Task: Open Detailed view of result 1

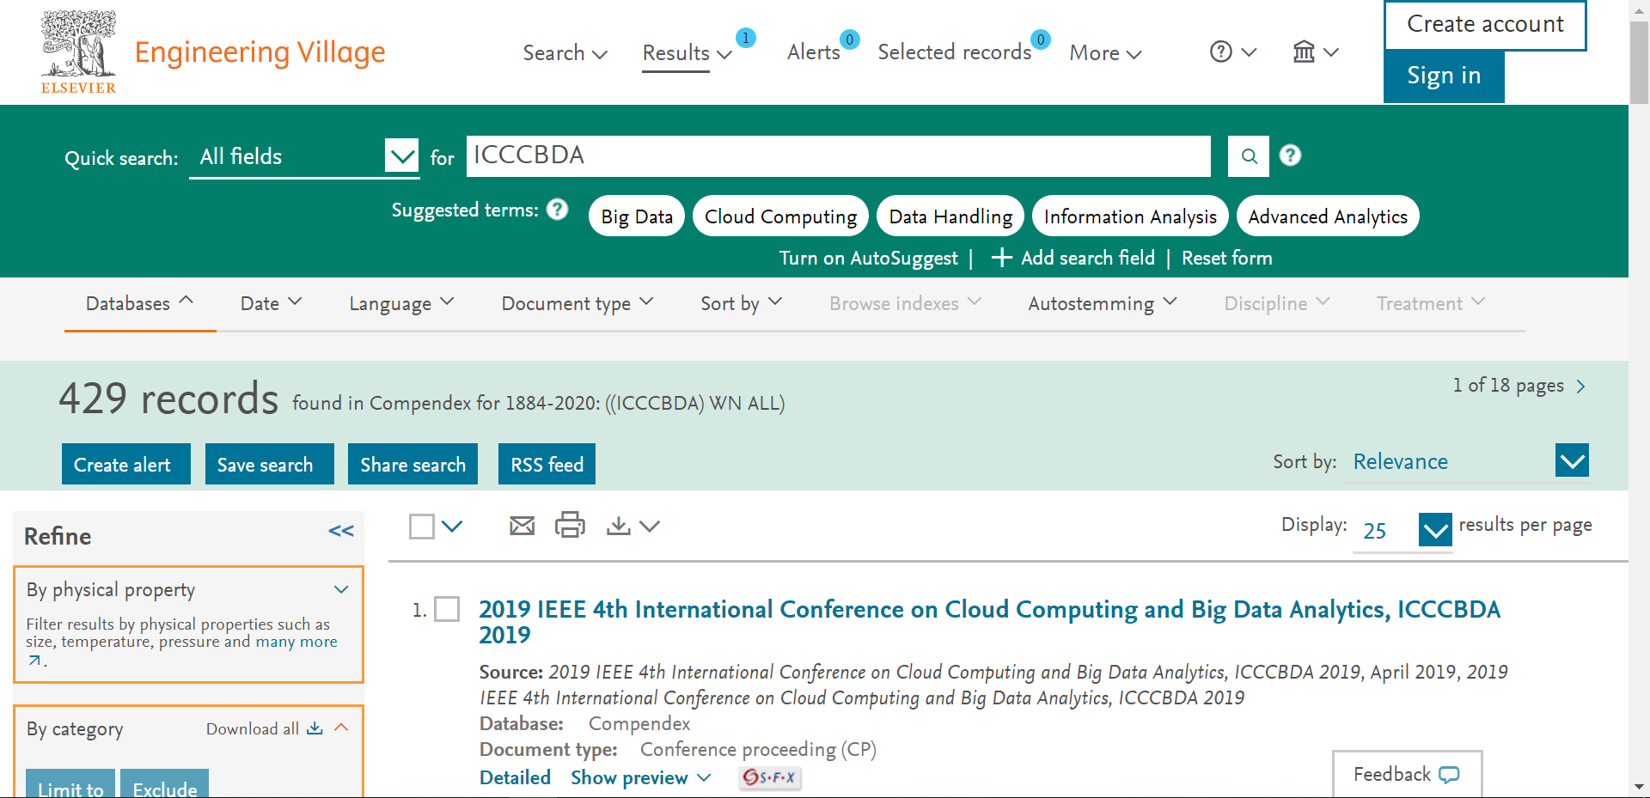Action: tap(515, 777)
